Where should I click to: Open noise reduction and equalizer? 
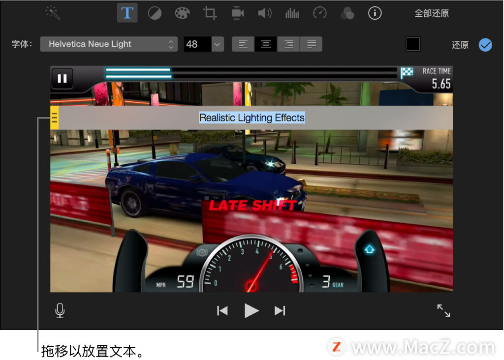click(292, 13)
